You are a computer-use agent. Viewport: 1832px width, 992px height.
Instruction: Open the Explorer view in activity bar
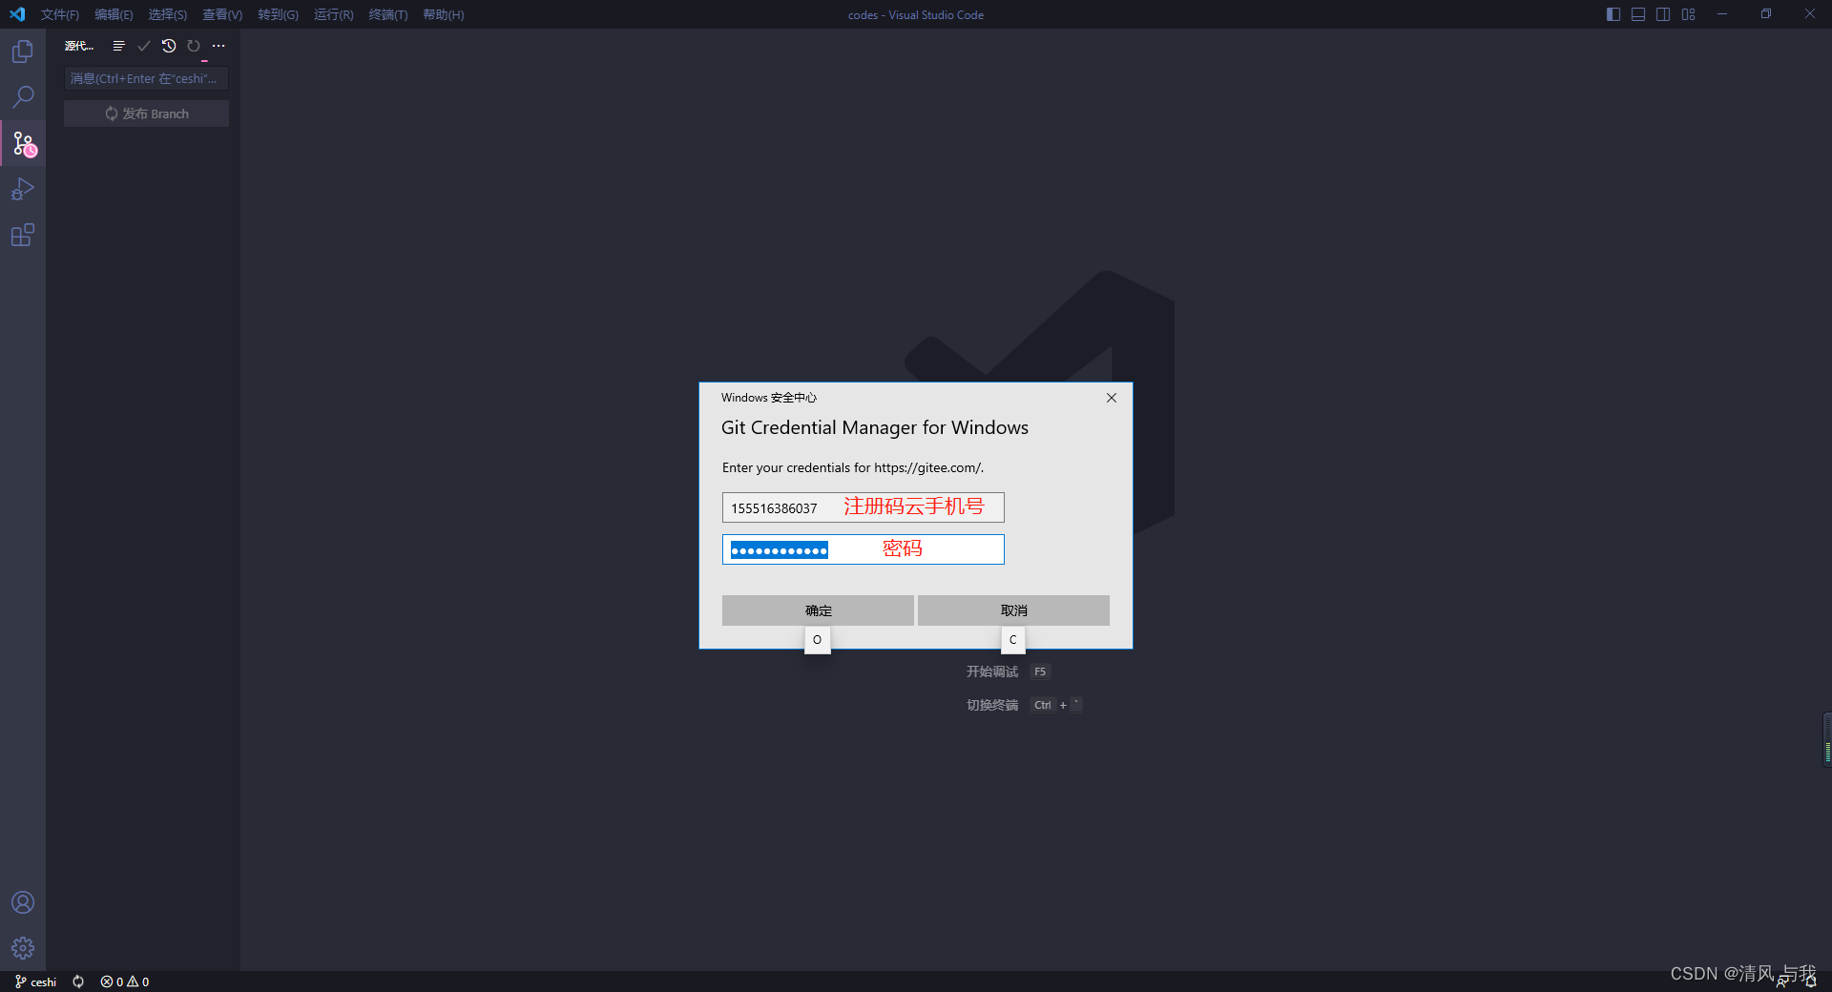point(23,52)
